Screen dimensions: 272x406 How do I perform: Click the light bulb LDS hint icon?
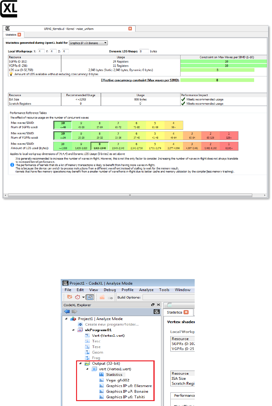click(11, 74)
